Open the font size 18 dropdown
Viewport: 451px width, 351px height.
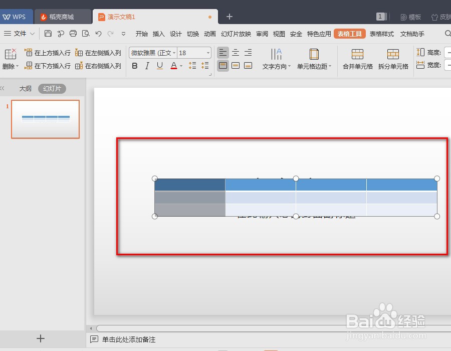click(208, 53)
